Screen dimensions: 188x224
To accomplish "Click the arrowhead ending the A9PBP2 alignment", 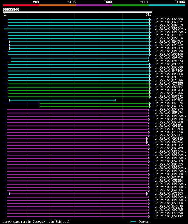I will (116, 100).
